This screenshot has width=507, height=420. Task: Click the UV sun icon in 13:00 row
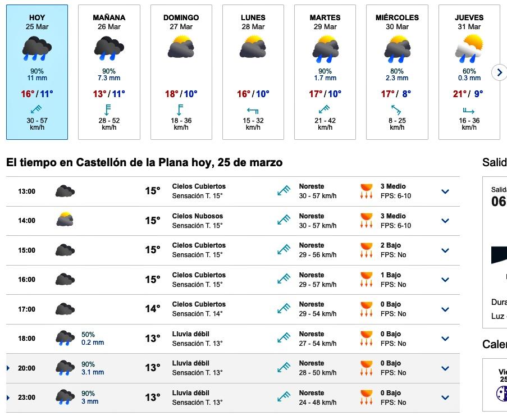click(366, 191)
